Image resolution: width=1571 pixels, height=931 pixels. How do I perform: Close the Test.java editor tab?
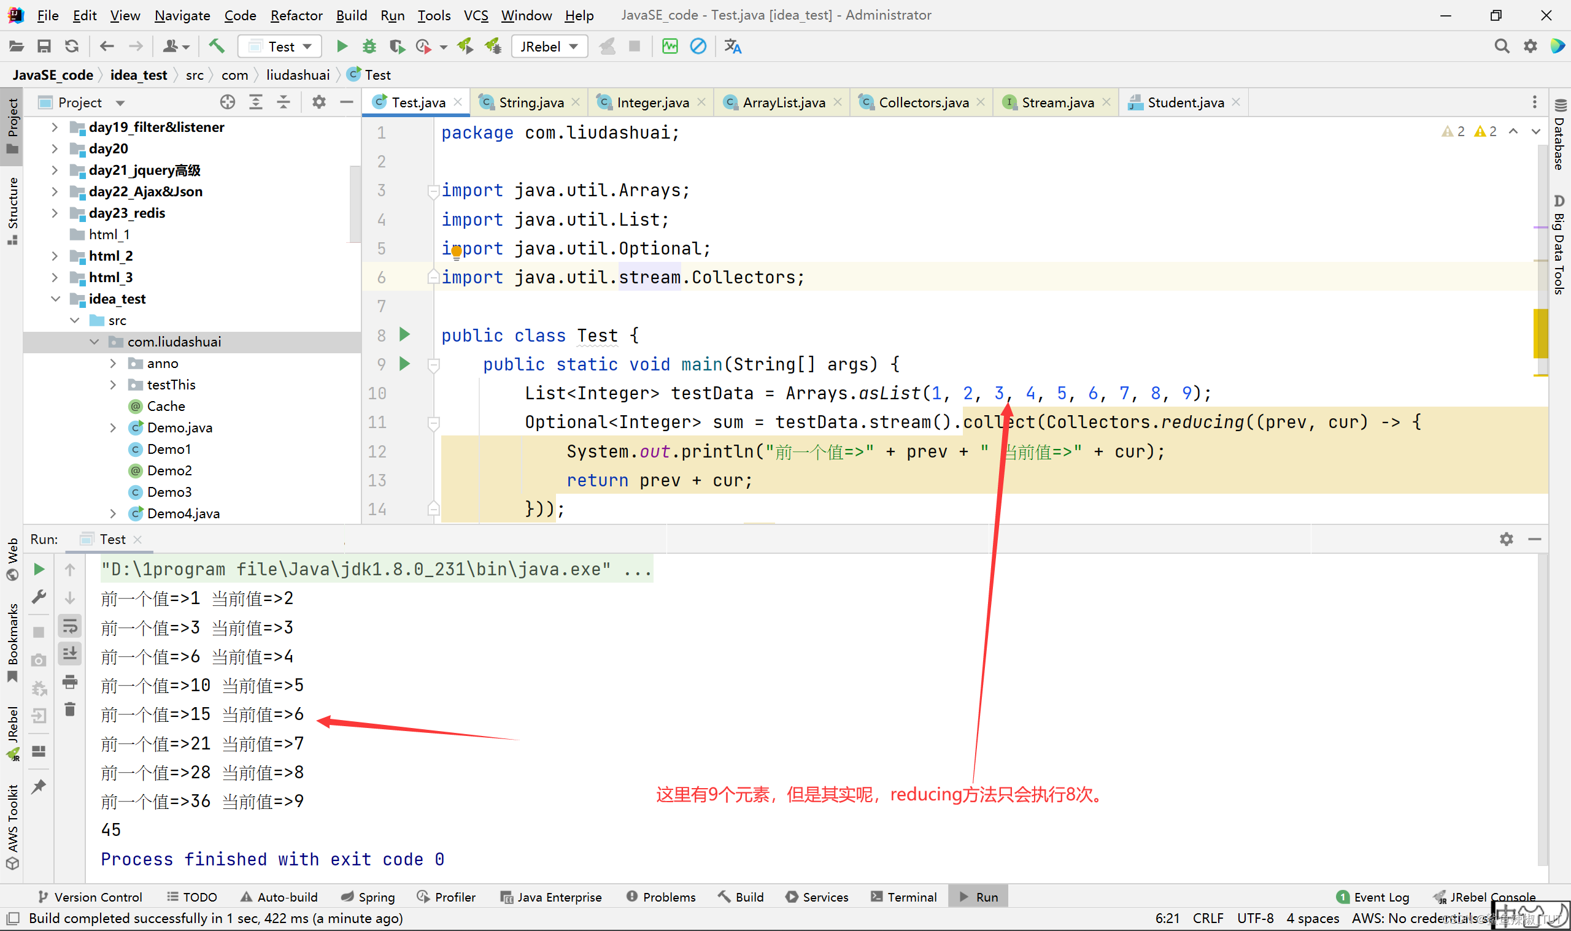(x=458, y=102)
